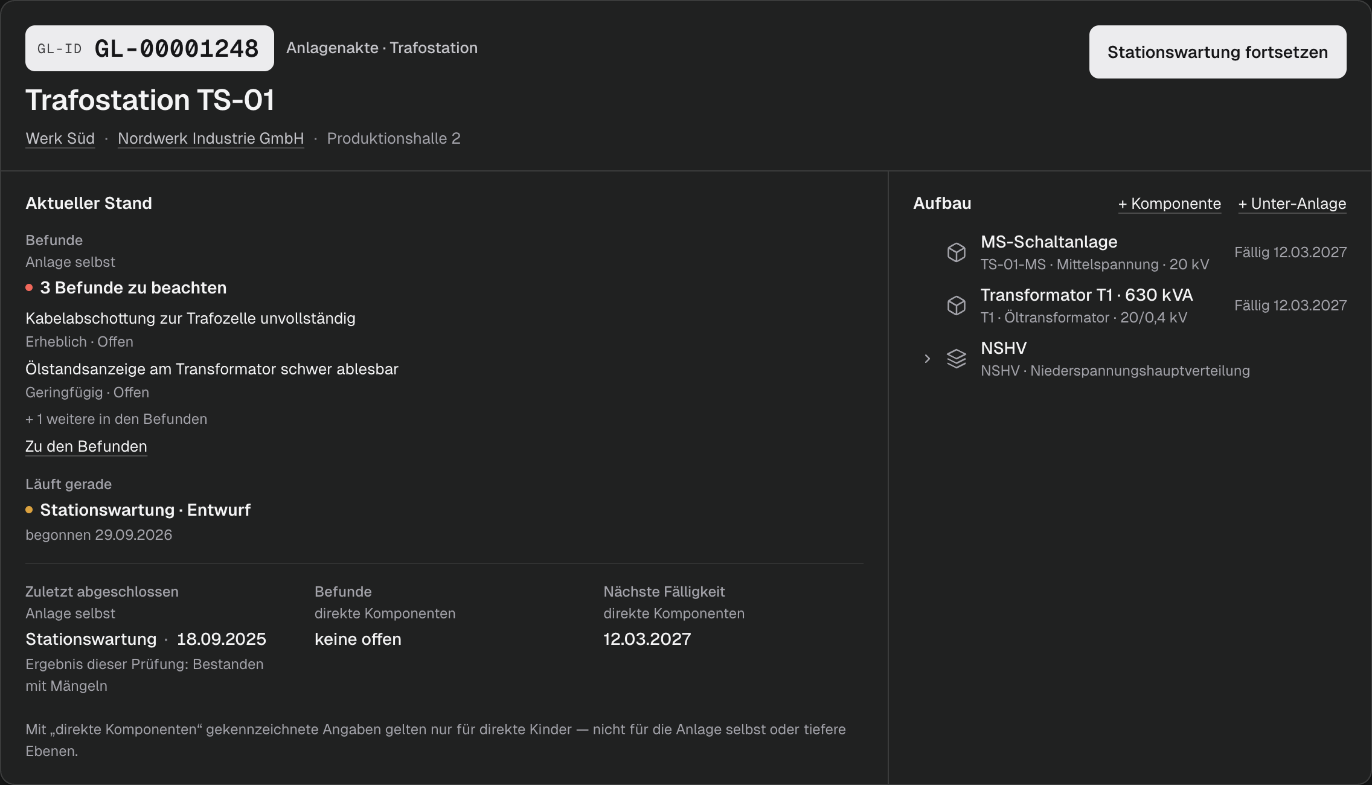Click 'Ergebnis dieser Prüfung: Bestanden mit Mängeln'
The width and height of the screenshot is (1372, 785).
[x=144, y=675]
